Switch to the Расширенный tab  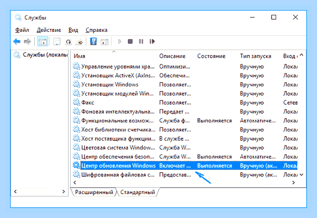[94, 192]
